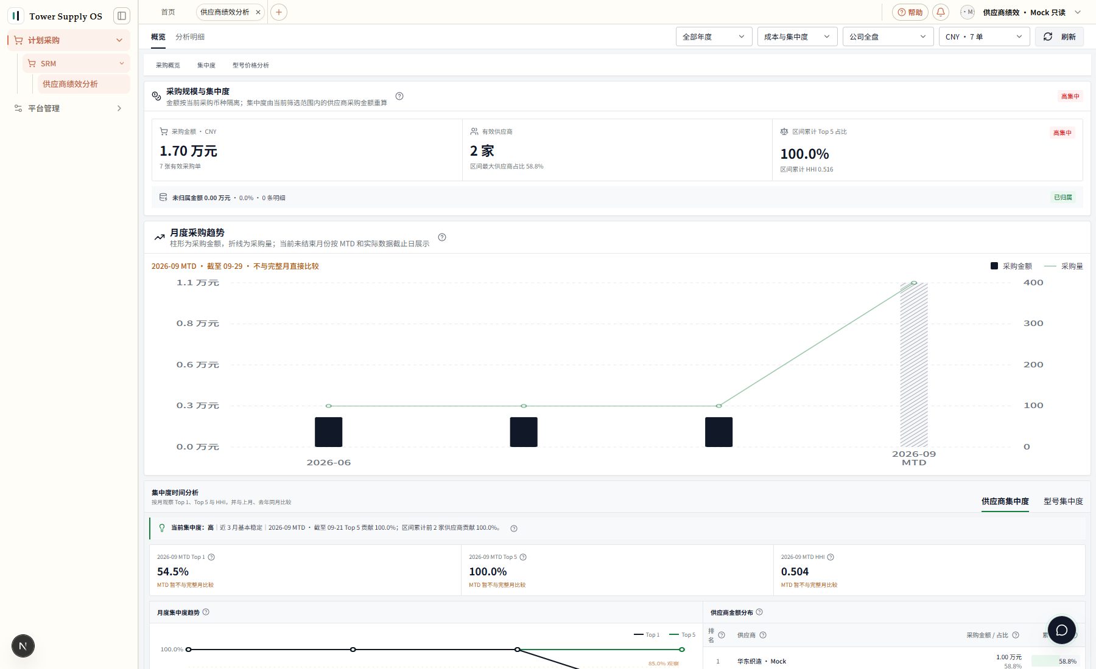Image resolution: width=1096 pixels, height=669 pixels.
Task: Show help tooltip for 月度采购趋势
Action: pyautogui.click(x=442, y=237)
